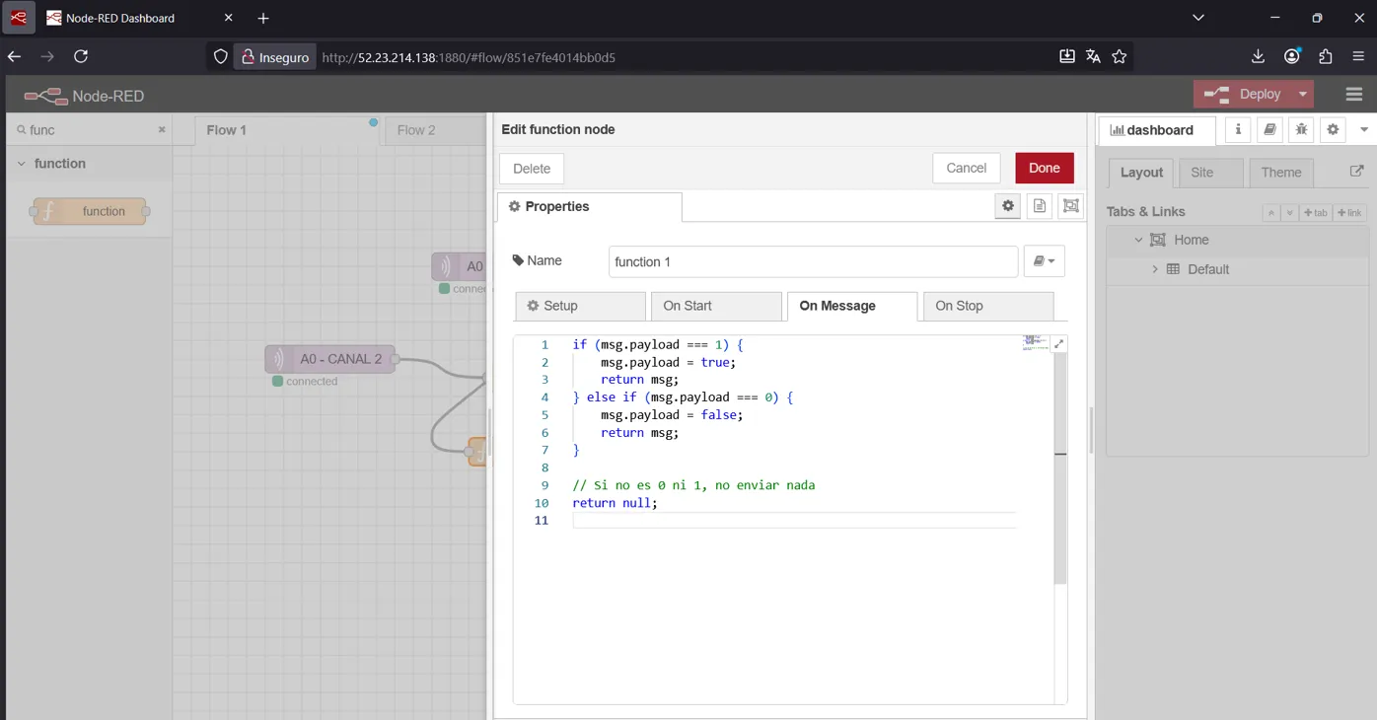This screenshot has height=720, width=1377.
Task: Open the help book sidebar tab
Action: coord(1270,129)
